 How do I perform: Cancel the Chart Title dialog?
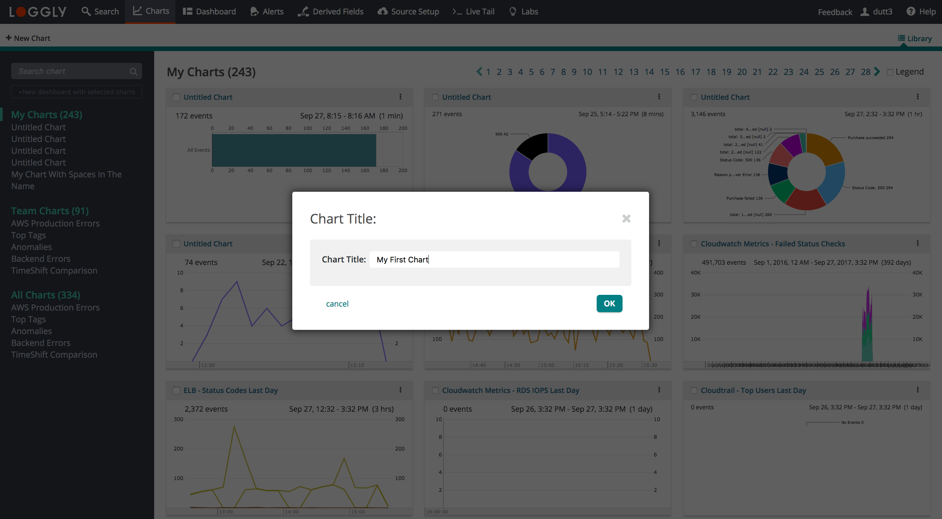(337, 303)
